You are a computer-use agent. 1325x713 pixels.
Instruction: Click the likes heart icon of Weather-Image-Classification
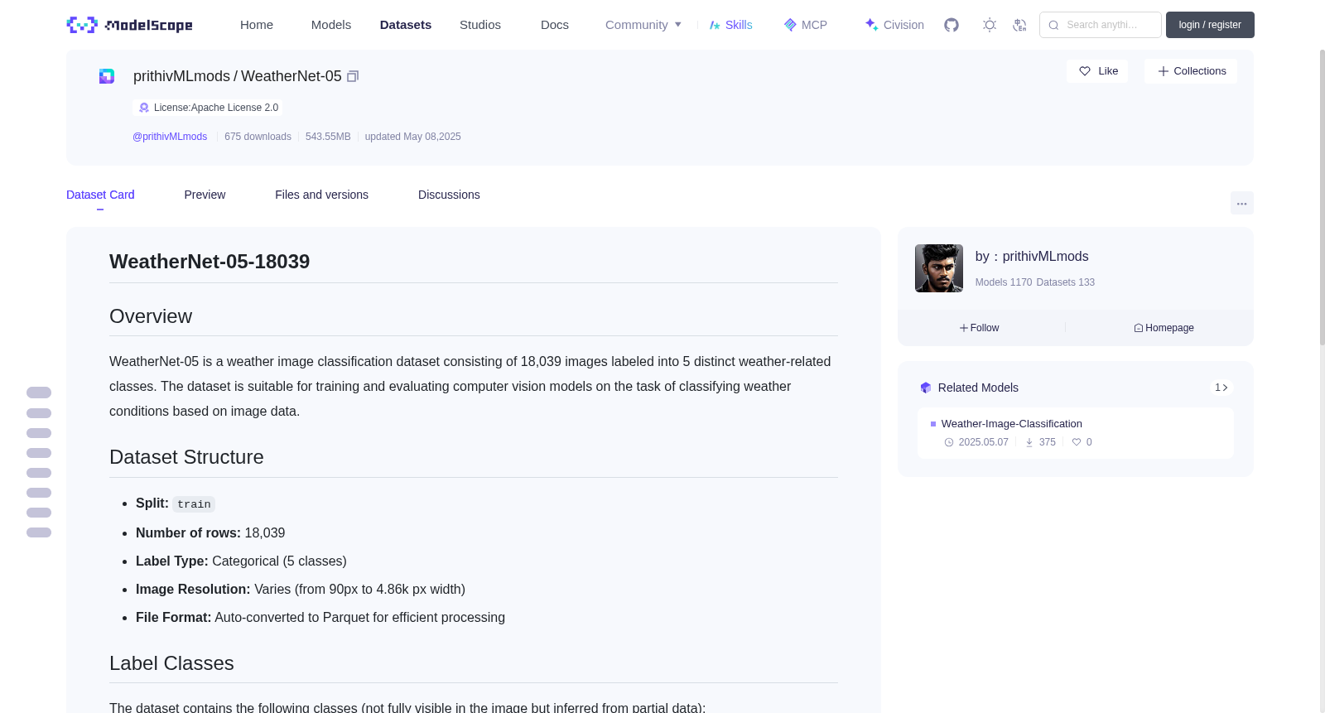[1077, 442]
